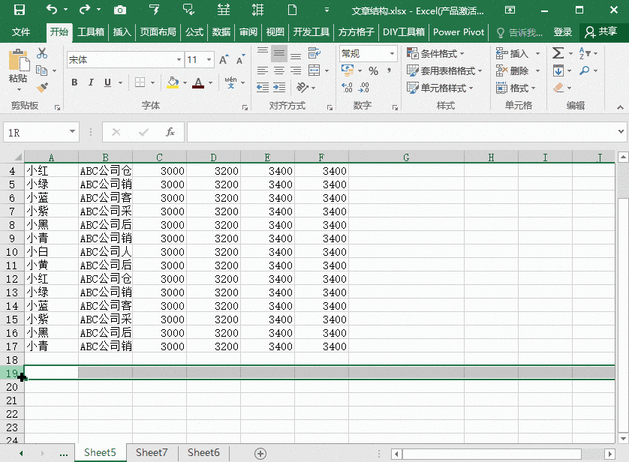Toggle bold formatting
629x462 pixels.
click(x=74, y=82)
